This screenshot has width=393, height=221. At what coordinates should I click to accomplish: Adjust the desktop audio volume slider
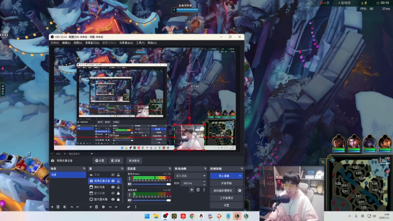tap(152, 200)
